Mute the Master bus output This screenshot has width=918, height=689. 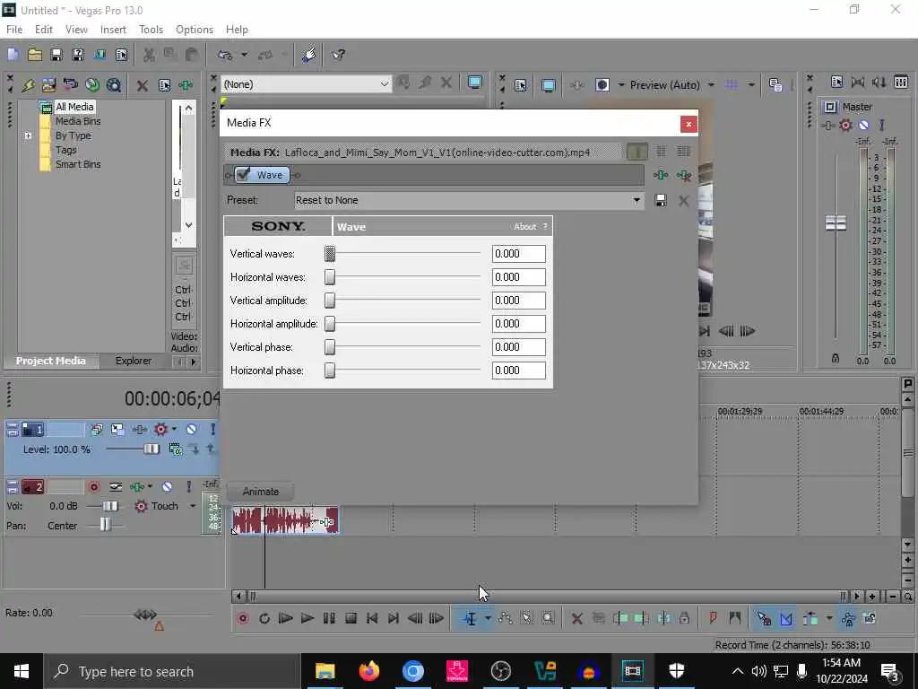tap(863, 126)
